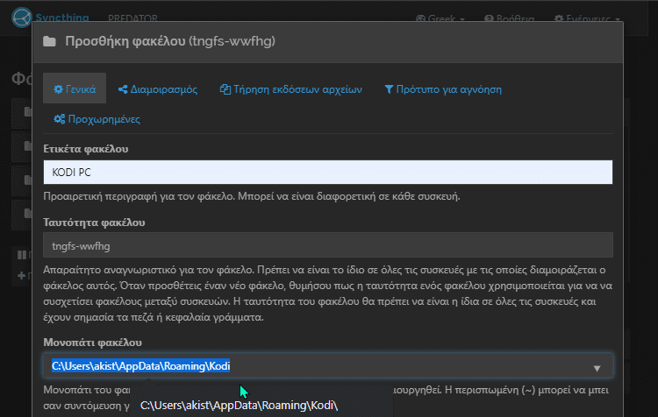Click the copy icon beside Τήρηση εκδόσεων

(225, 89)
